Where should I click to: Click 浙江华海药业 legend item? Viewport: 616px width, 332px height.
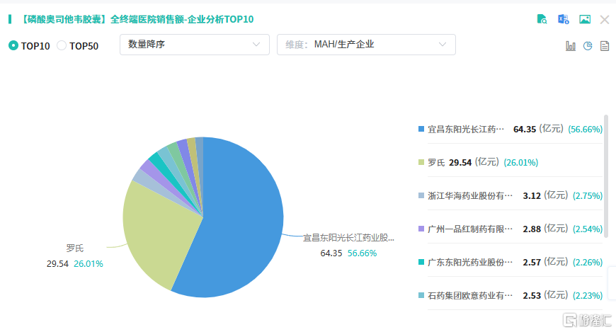466,195
